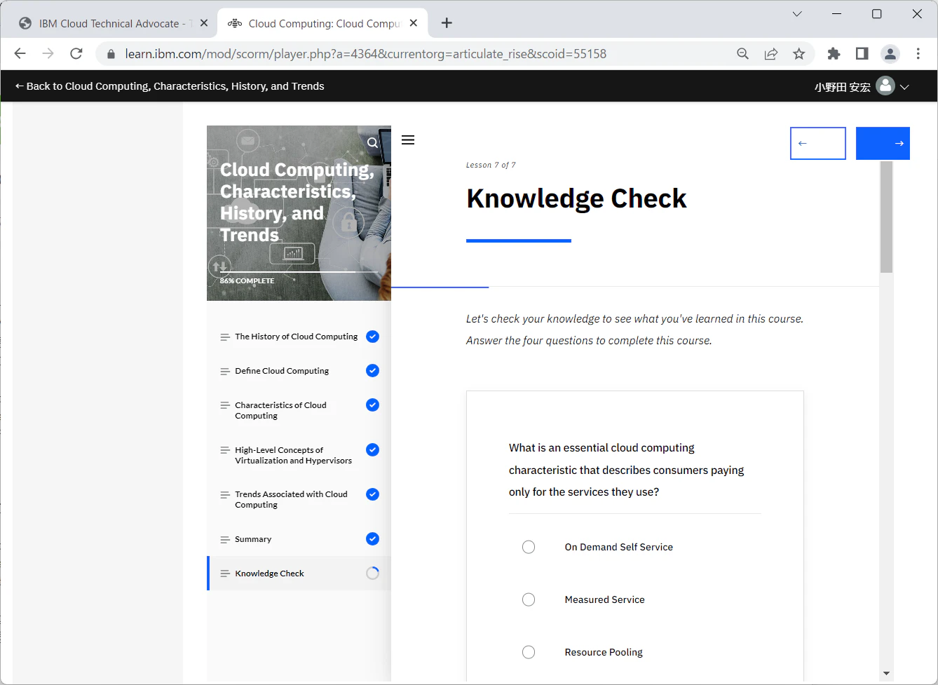Open The History of Cloud Computing lesson

(299, 337)
